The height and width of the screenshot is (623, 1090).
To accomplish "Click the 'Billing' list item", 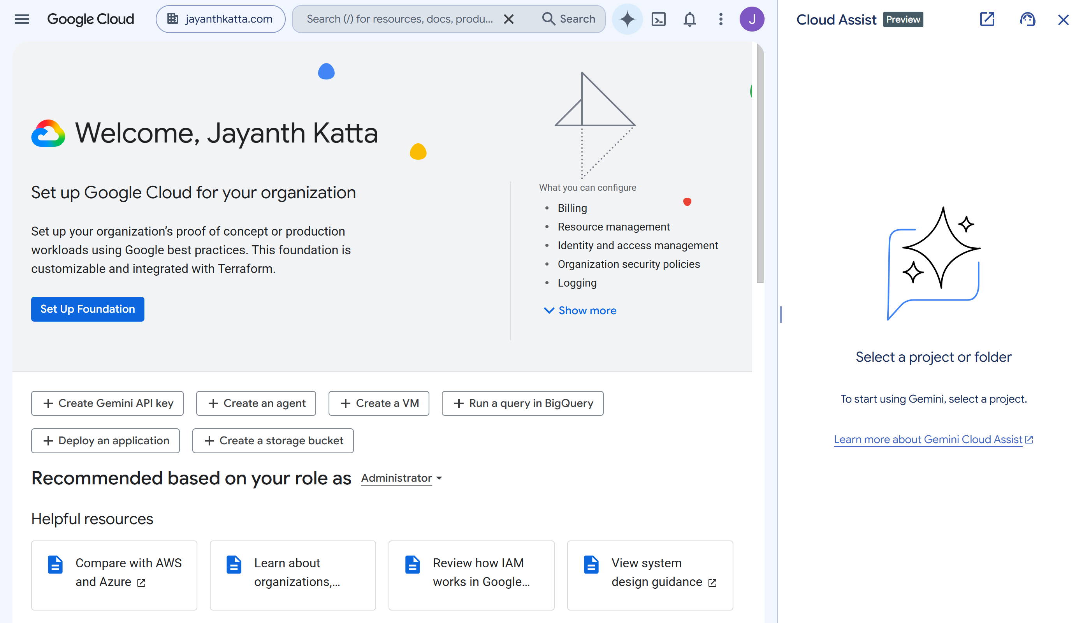I will 572,208.
